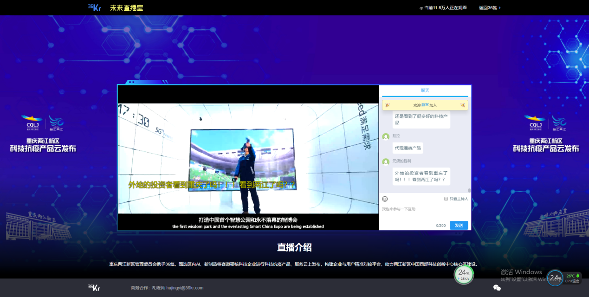Focus the 我也来参与一下互动 chat input
This screenshot has height=297, width=589.
tap(425, 213)
